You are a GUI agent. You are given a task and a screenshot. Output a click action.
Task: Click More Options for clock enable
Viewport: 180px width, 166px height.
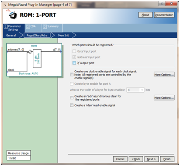(x=164, y=75)
